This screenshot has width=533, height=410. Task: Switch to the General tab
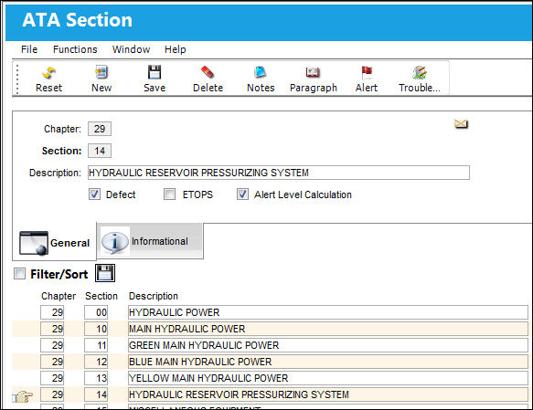[54, 243]
